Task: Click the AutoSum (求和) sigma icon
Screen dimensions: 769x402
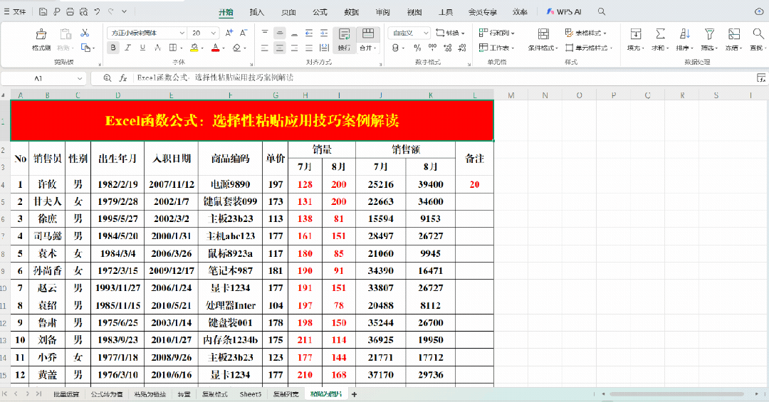Action: pyautogui.click(x=660, y=34)
